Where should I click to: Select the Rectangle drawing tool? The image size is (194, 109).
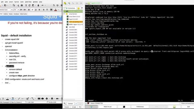(x=39, y=99)
